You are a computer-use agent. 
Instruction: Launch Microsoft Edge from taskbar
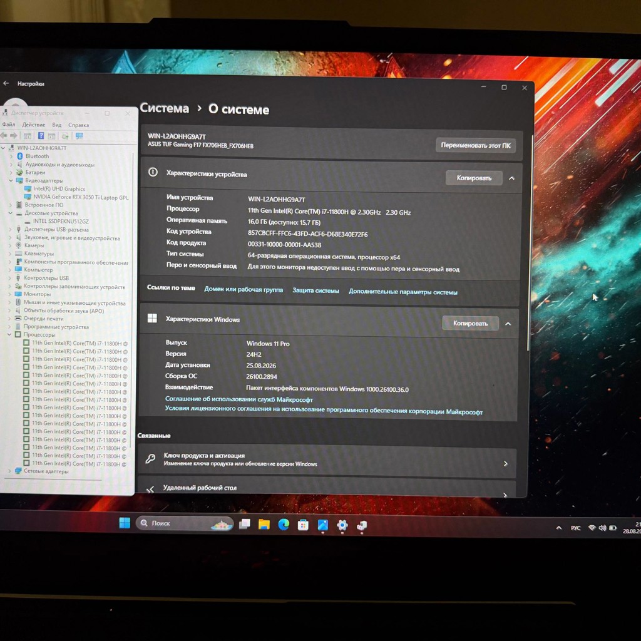tap(284, 524)
